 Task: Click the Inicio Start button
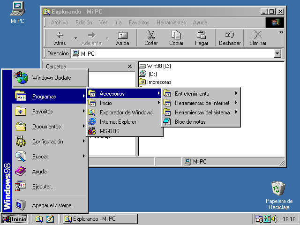pos(15,219)
